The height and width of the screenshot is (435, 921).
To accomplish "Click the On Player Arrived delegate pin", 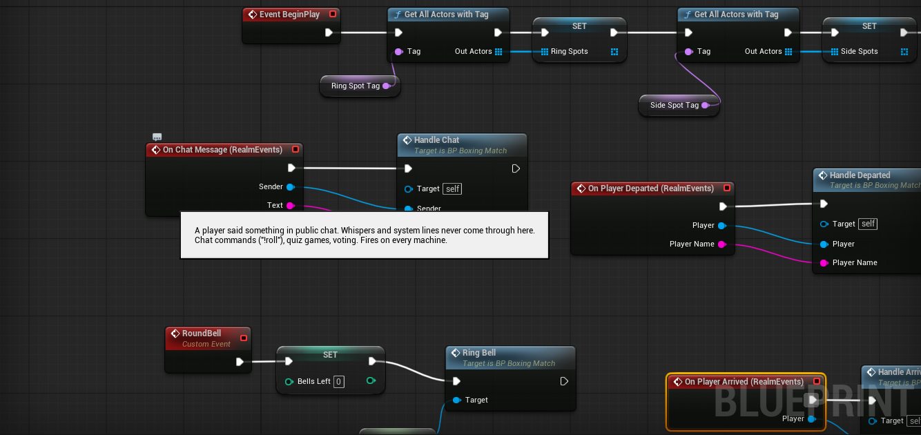I will 817,381.
